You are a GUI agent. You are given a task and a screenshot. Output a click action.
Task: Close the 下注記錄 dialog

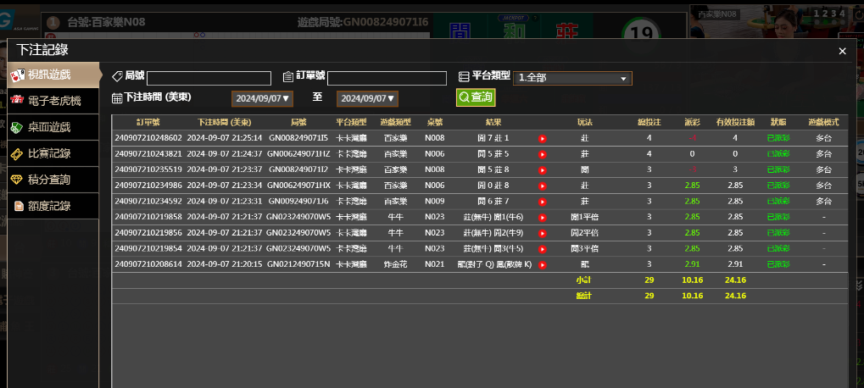coord(842,52)
